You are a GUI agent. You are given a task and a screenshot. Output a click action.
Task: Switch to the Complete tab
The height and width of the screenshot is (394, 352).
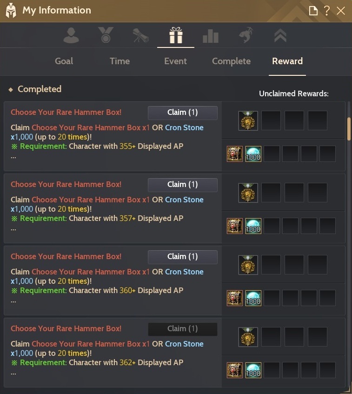231,61
